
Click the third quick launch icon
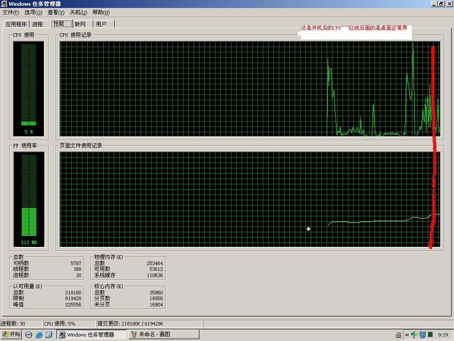pos(49,334)
